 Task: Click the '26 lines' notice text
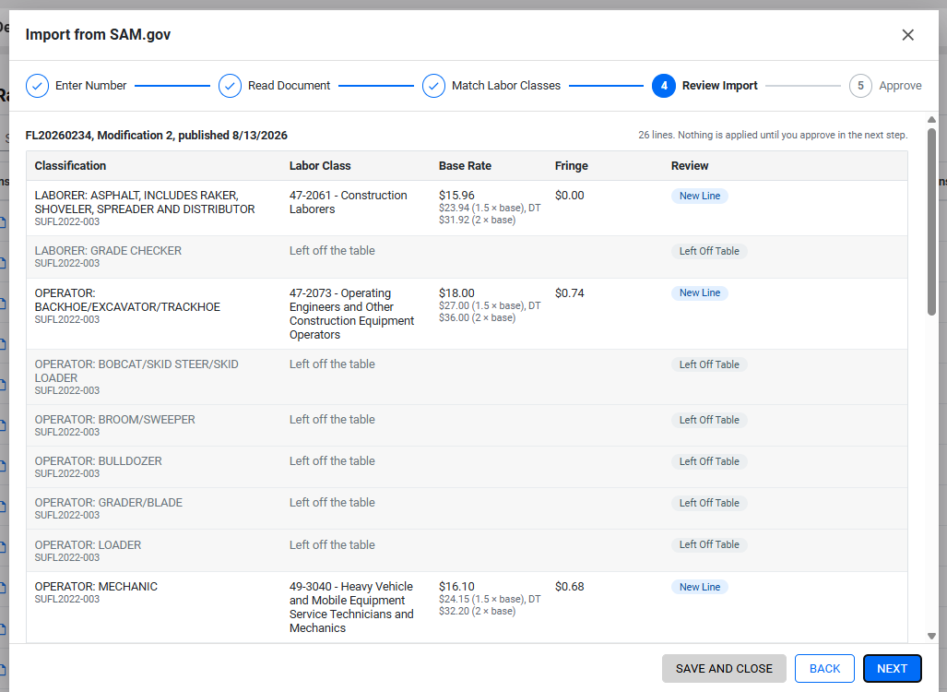click(x=773, y=135)
